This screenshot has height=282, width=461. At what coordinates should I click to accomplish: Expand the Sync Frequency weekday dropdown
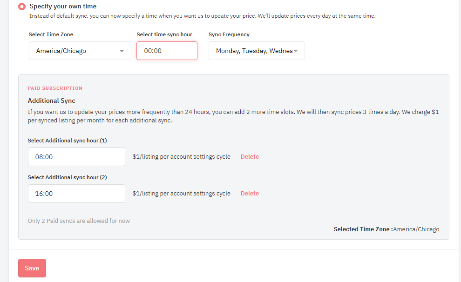pyautogui.click(x=257, y=51)
